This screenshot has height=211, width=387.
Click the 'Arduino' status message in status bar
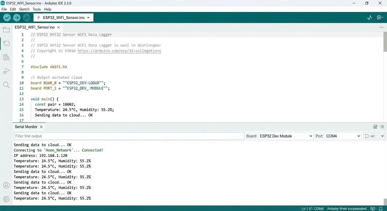(347, 209)
